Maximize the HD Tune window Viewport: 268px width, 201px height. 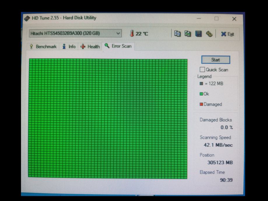216,18
